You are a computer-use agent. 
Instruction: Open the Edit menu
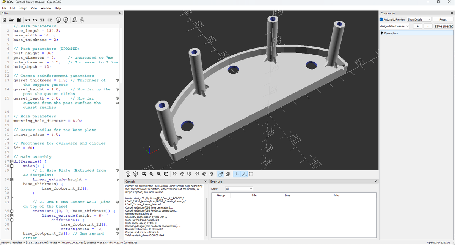point(13,8)
